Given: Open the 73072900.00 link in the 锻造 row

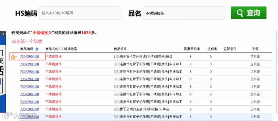Looking at the screenshot, I should (29, 57).
